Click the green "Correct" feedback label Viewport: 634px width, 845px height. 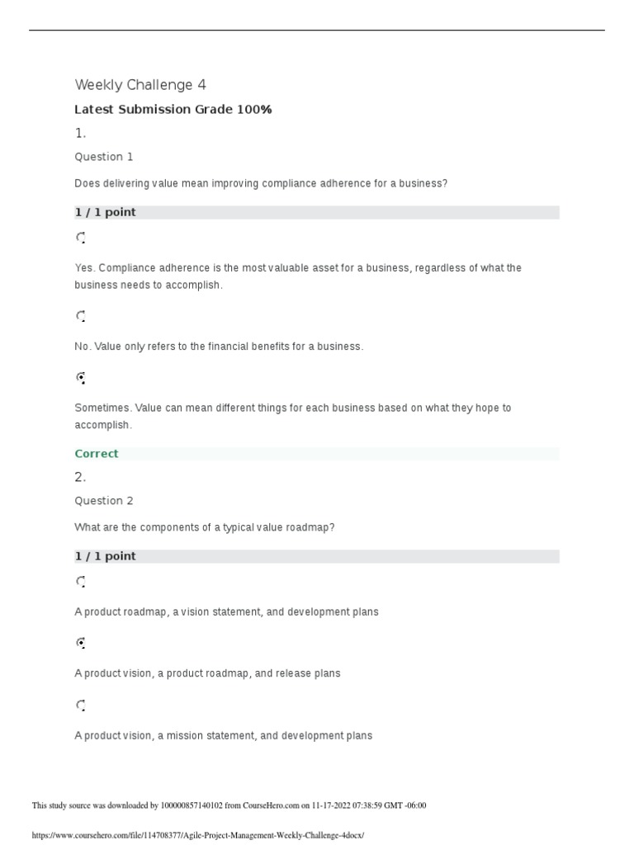click(97, 454)
